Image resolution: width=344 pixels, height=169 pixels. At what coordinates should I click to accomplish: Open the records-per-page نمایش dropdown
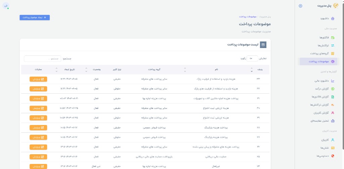point(252,58)
